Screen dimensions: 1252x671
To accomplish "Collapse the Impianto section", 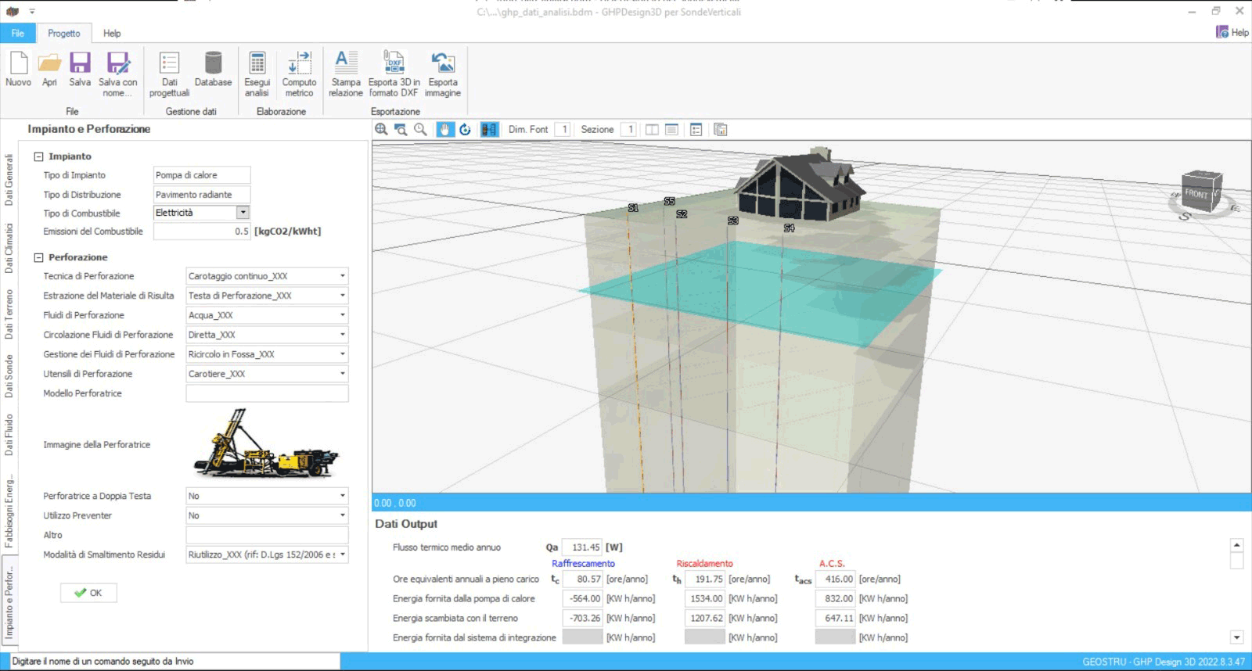I will pos(38,156).
